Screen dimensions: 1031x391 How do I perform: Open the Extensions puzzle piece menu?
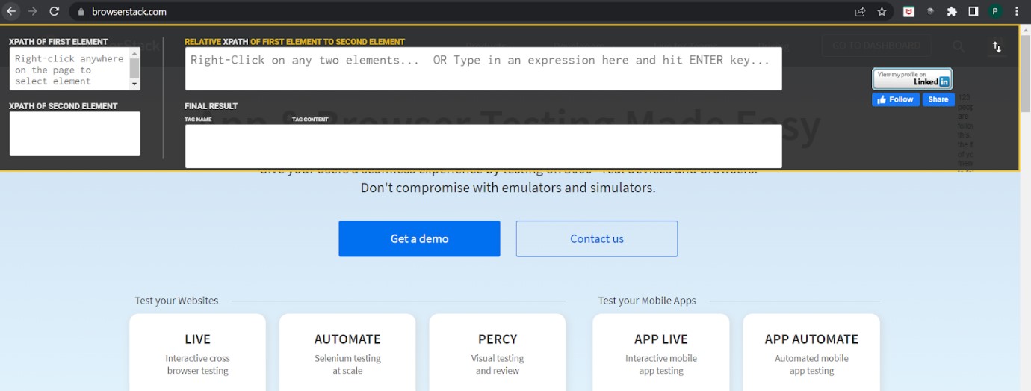coord(952,11)
